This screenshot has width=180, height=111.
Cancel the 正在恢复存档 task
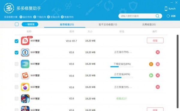[158, 87]
